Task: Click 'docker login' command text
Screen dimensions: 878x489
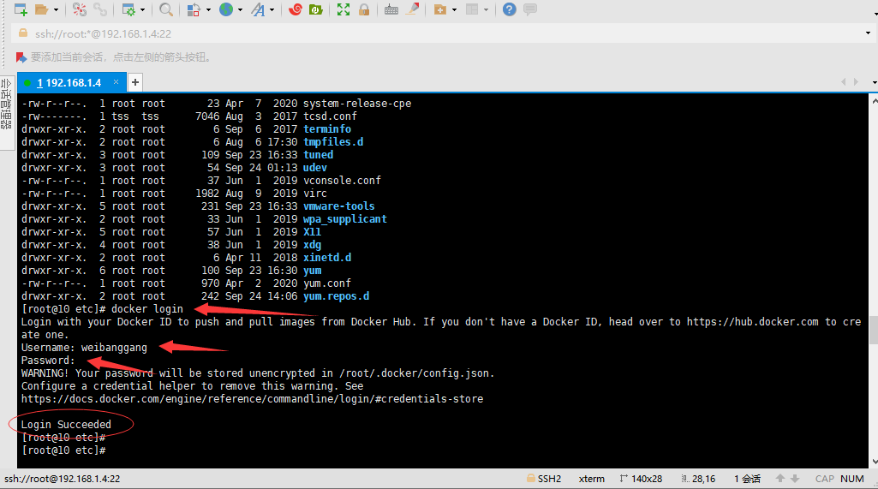Action: pyautogui.click(x=147, y=309)
